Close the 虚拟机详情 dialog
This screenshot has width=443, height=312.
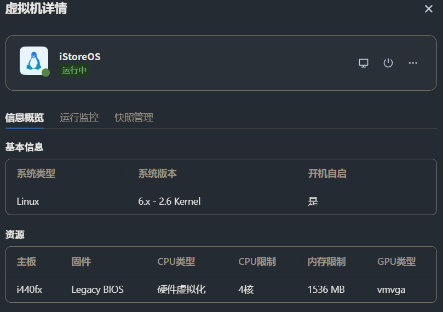429,9
